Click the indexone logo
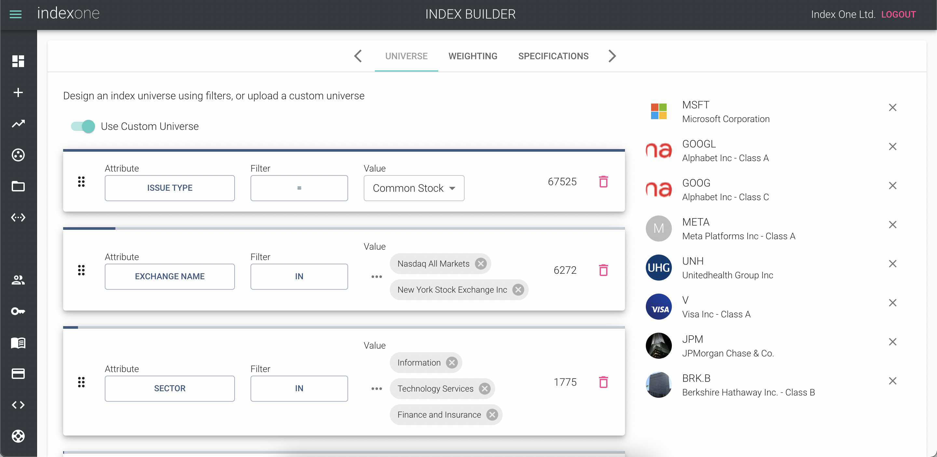Image resolution: width=937 pixels, height=457 pixels. [x=68, y=14]
